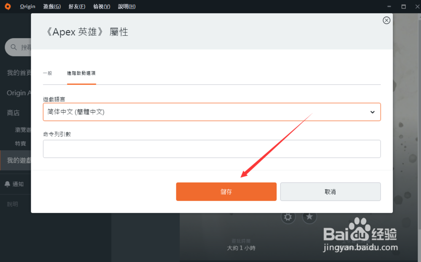The image size is (421, 262).
Task: Click the 大約 1 小時 playtime text
Action: tap(241, 248)
